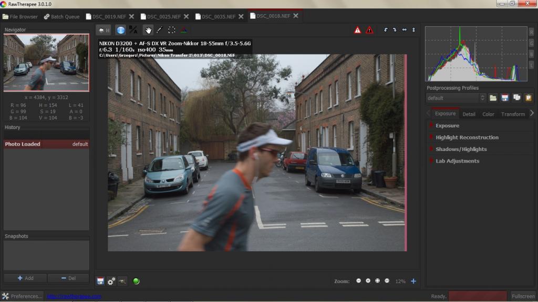Click the Navigator preview thumbnail
The width and height of the screenshot is (538, 302).
46,62
